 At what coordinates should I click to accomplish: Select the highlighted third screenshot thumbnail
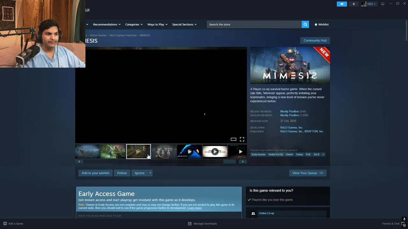point(138,151)
